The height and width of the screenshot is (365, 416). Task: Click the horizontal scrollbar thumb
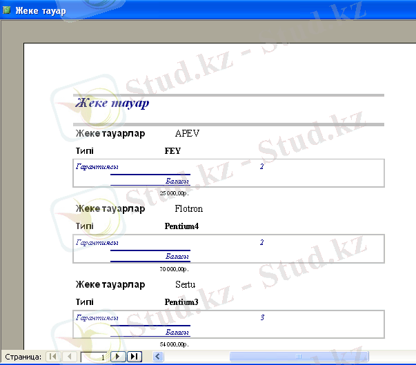(299, 356)
